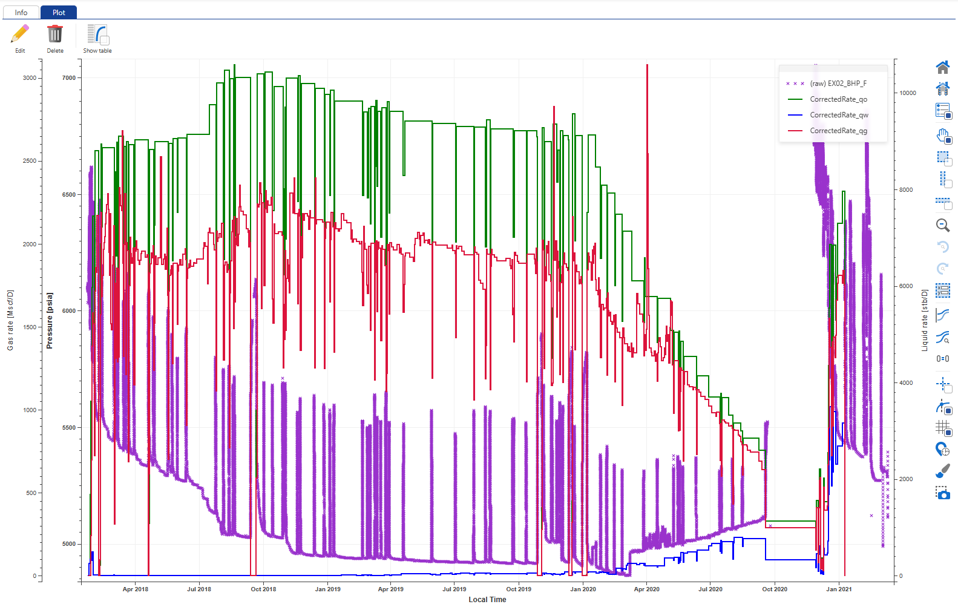The height and width of the screenshot is (610, 958).
Task: Enable the box zoom selection tool
Action: [x=942, y=158]
